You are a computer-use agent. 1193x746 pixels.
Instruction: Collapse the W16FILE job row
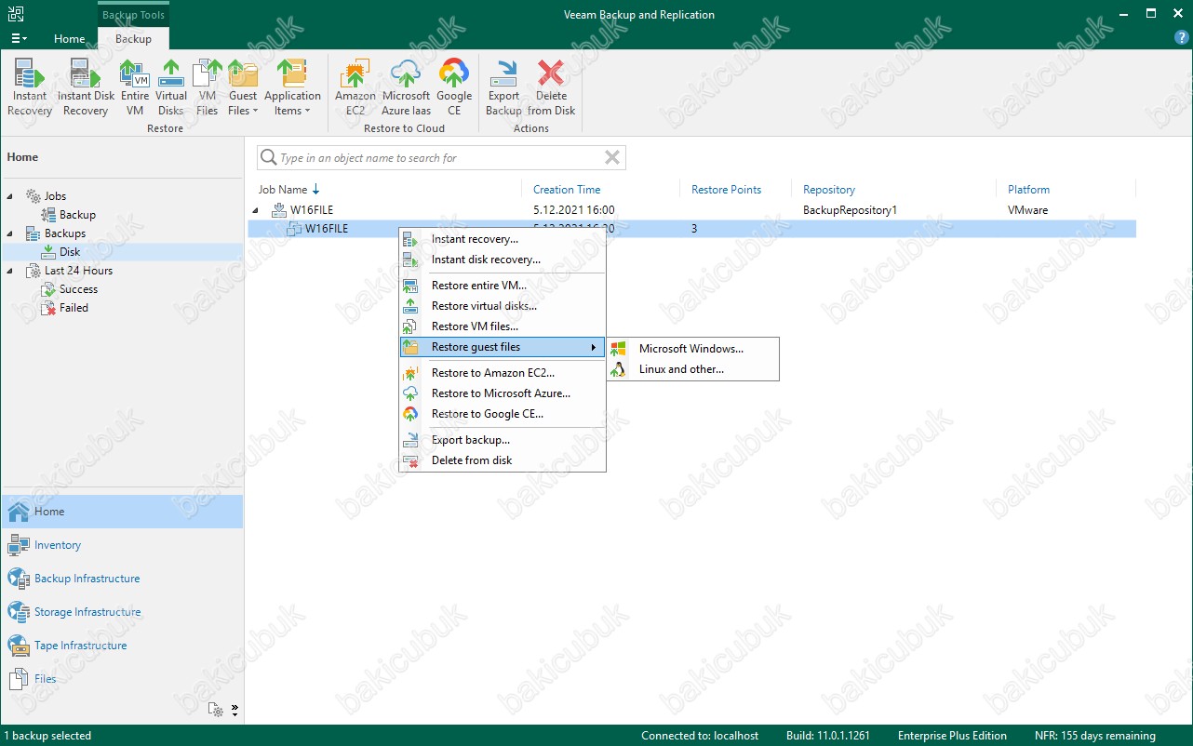pyautogui.click(x=257, y=210)
